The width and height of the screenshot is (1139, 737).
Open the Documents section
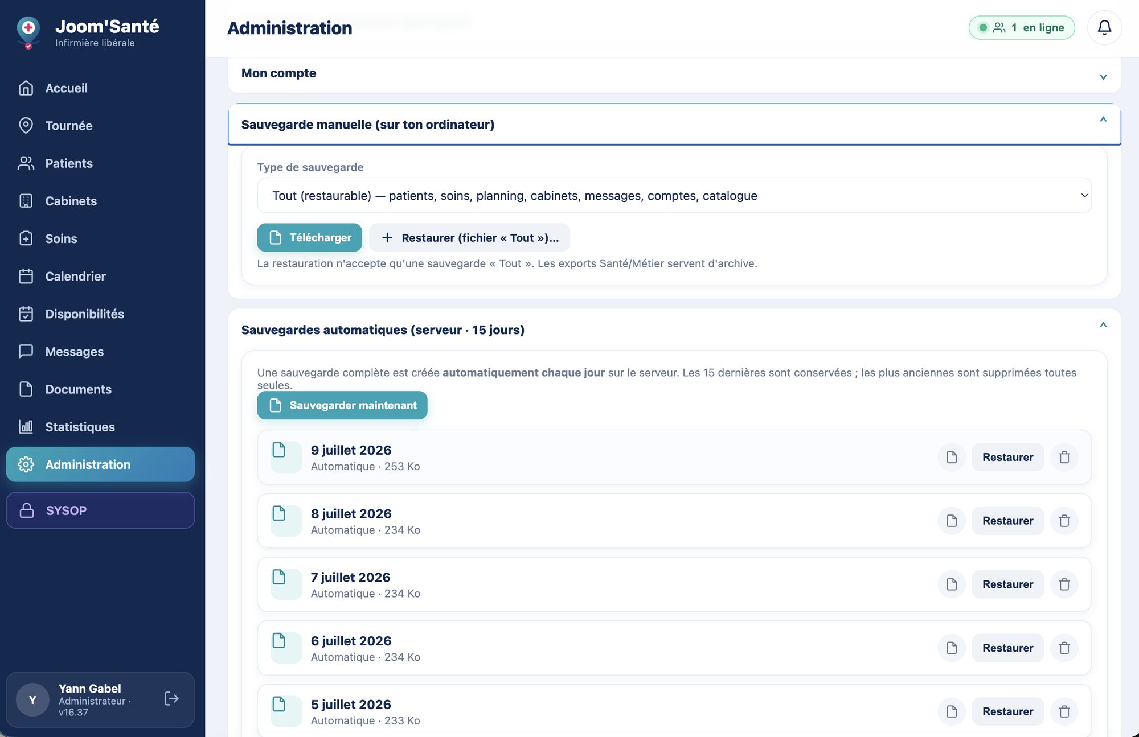pyautogui.click(x=100, y=389)
